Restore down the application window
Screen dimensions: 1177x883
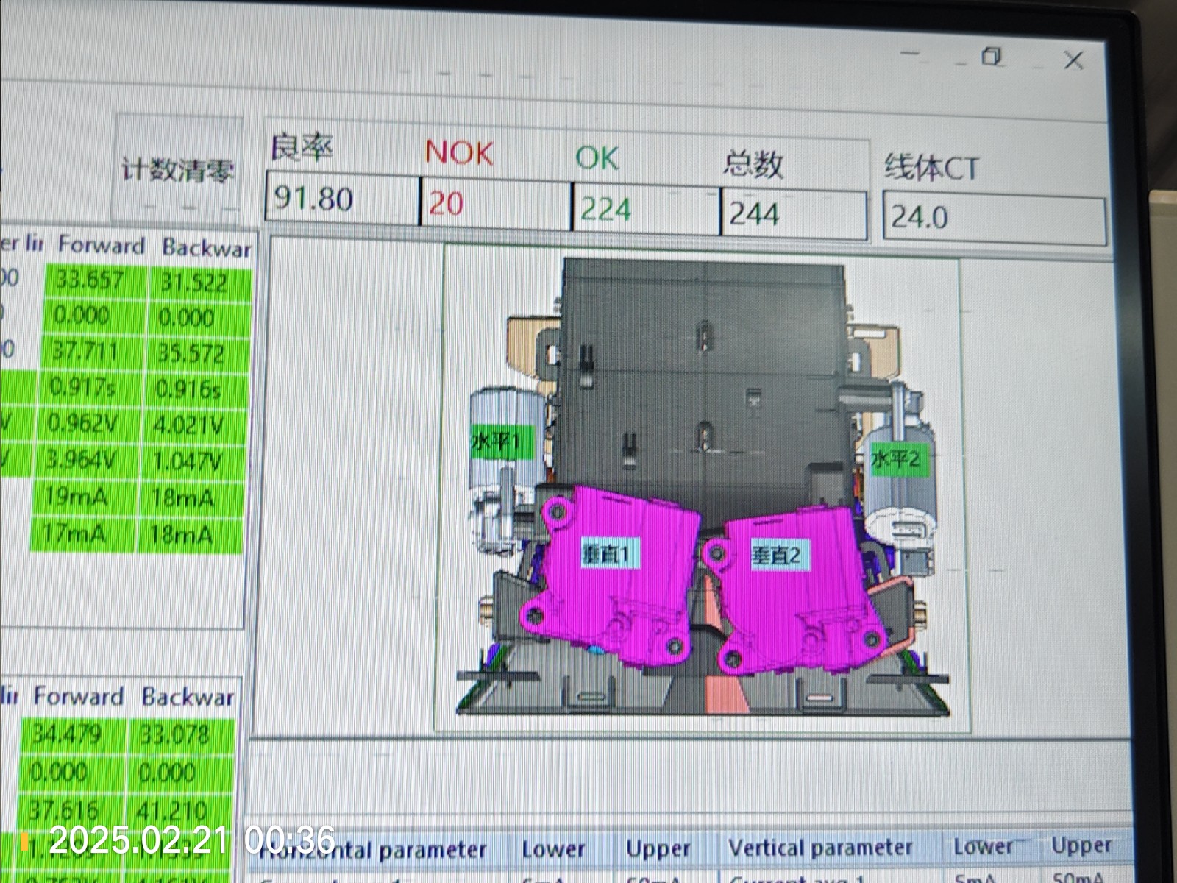coord(992,57)
